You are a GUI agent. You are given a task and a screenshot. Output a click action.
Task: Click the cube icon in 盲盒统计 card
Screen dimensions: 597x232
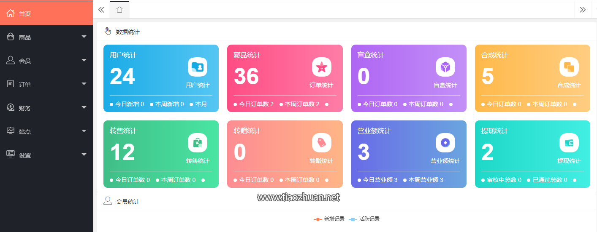click(445, 67)
